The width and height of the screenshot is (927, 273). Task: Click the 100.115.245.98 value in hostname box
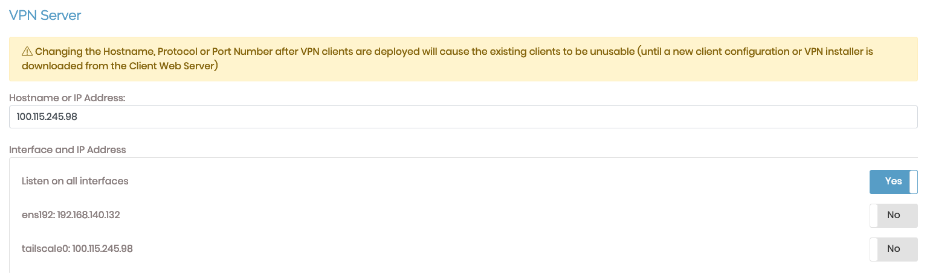tap(47, 117)
